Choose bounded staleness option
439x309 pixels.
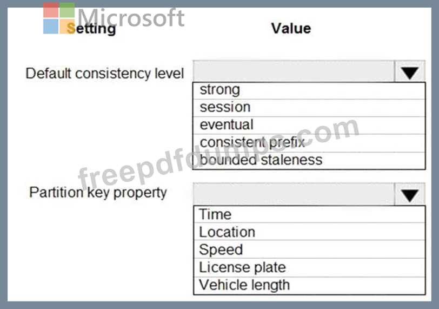coord(309,161)
